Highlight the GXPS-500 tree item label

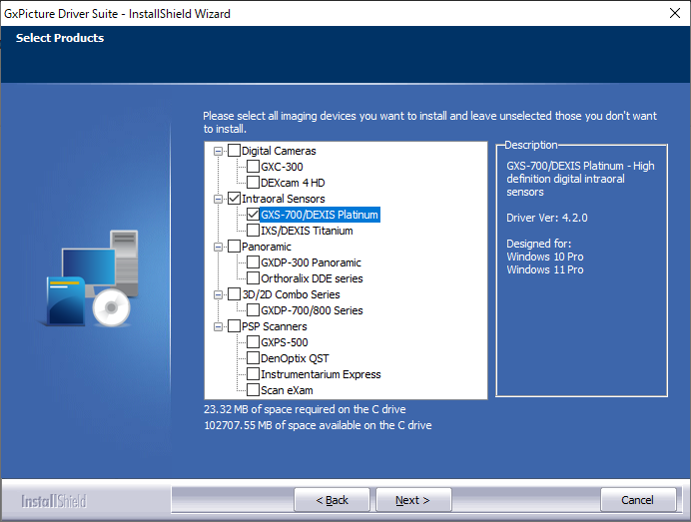[x=285, y=342]
